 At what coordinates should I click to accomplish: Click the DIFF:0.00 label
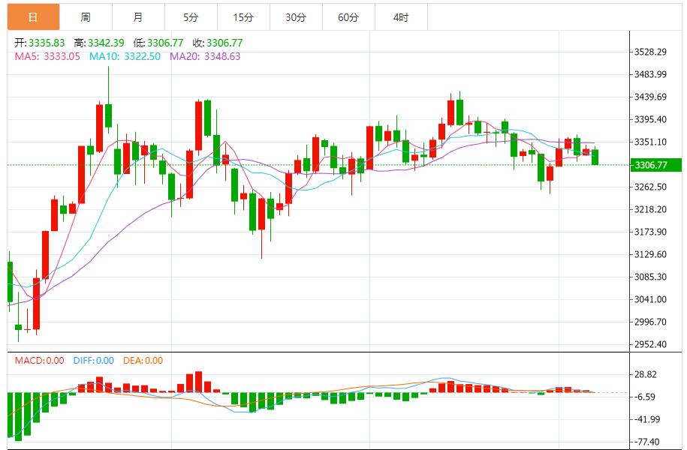pyautogui.click(x=93, y=361)
